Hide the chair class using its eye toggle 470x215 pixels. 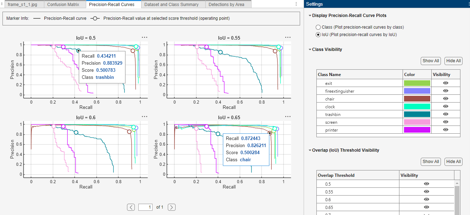[x=446, y=99]
